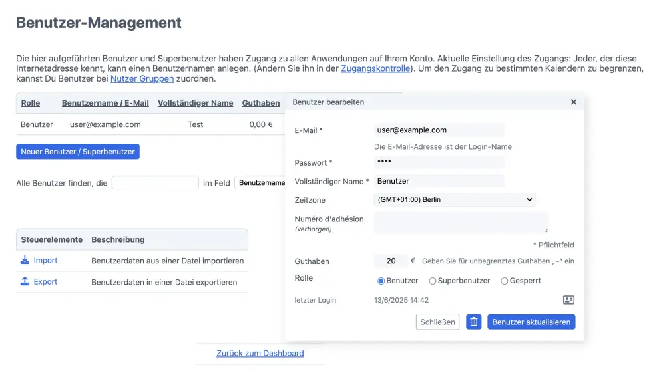This screenshot has width=655, height=373.
Task: Click the Import download icon
Action: pyautogui.click(x=25, y=260)
